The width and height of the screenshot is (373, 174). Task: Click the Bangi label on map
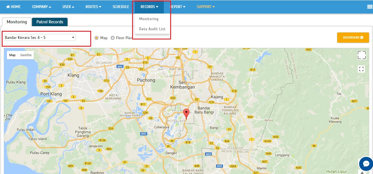click(x=214, y=127)
